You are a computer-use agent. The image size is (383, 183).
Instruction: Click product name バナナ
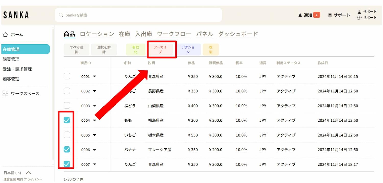click(130, 150)
